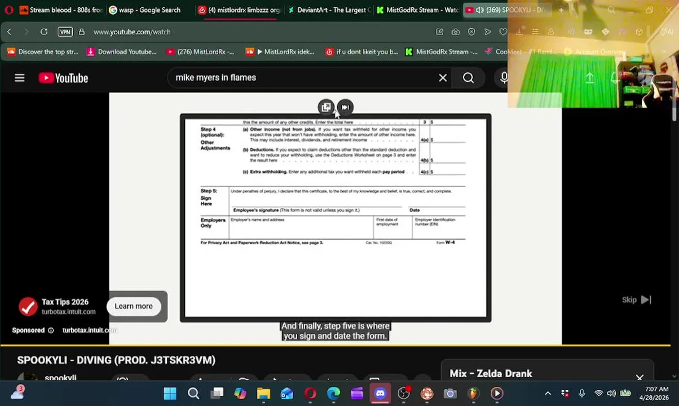Image resolution: width=679 pixels, height=406 pixels.
Task: Open 'Discover the top str...' bookmark
Action: click(43, 52)
